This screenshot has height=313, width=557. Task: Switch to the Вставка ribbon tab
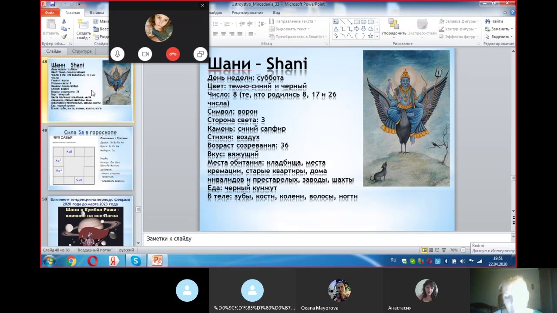point(97,13)
